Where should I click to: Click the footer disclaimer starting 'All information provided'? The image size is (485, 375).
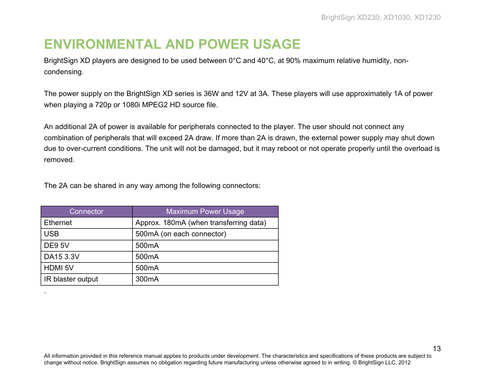click(237, 359)
